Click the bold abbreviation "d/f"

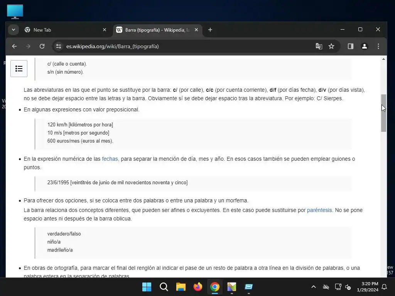273,90
